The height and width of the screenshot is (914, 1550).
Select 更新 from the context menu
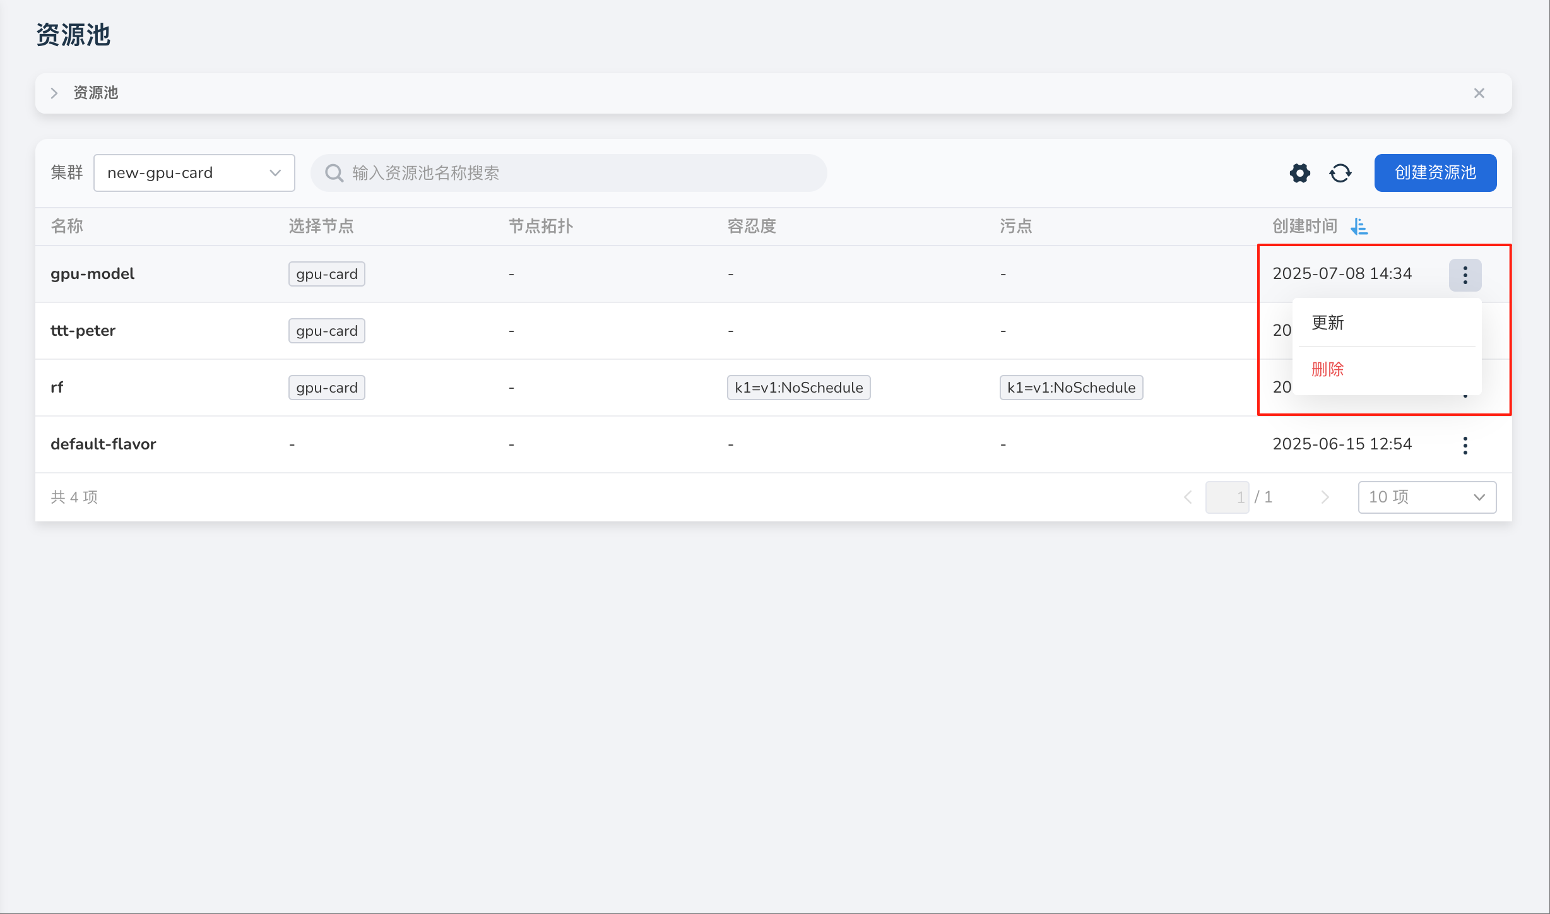1328,323
